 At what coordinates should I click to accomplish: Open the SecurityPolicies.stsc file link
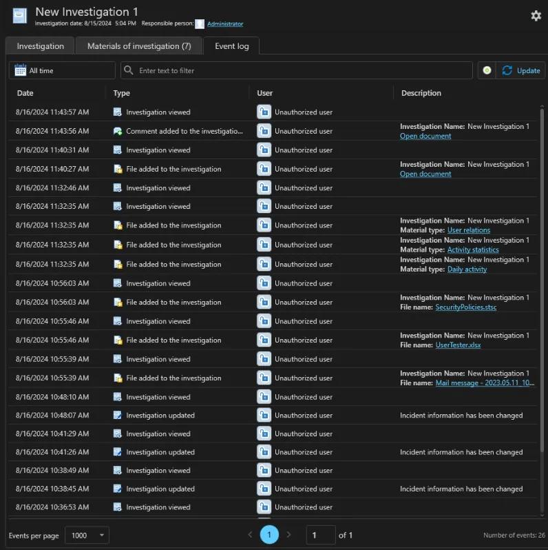click(465, 307)
